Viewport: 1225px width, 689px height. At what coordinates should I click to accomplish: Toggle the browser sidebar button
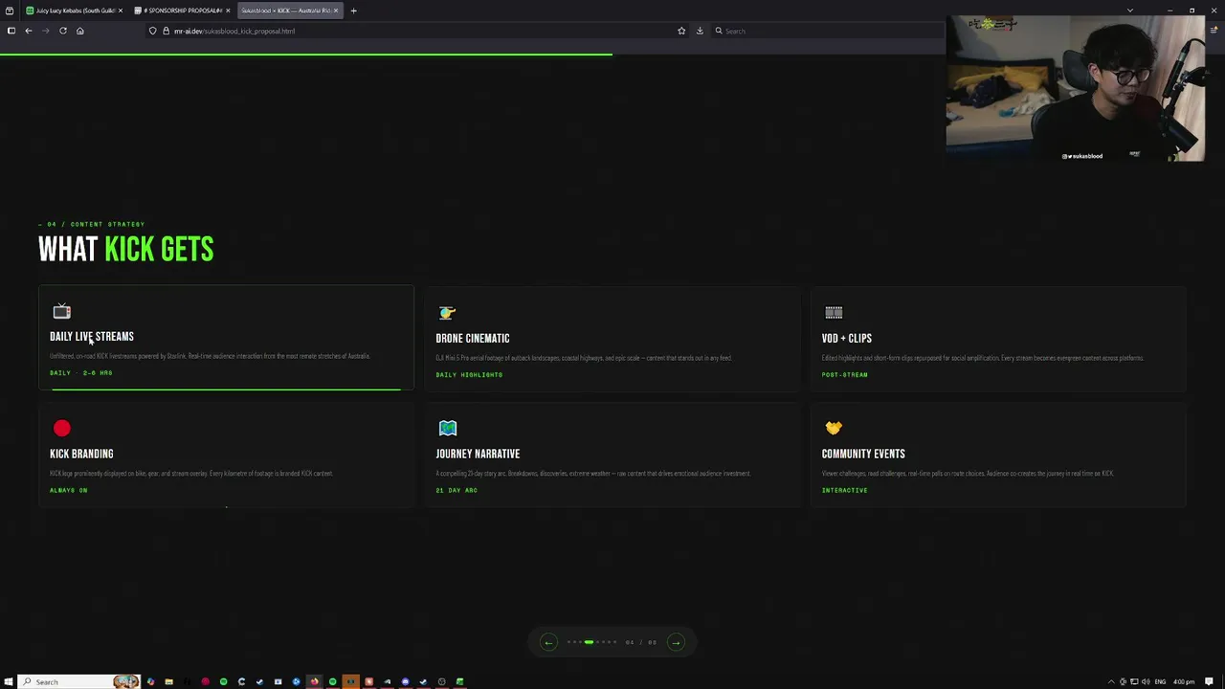[11, 31]
